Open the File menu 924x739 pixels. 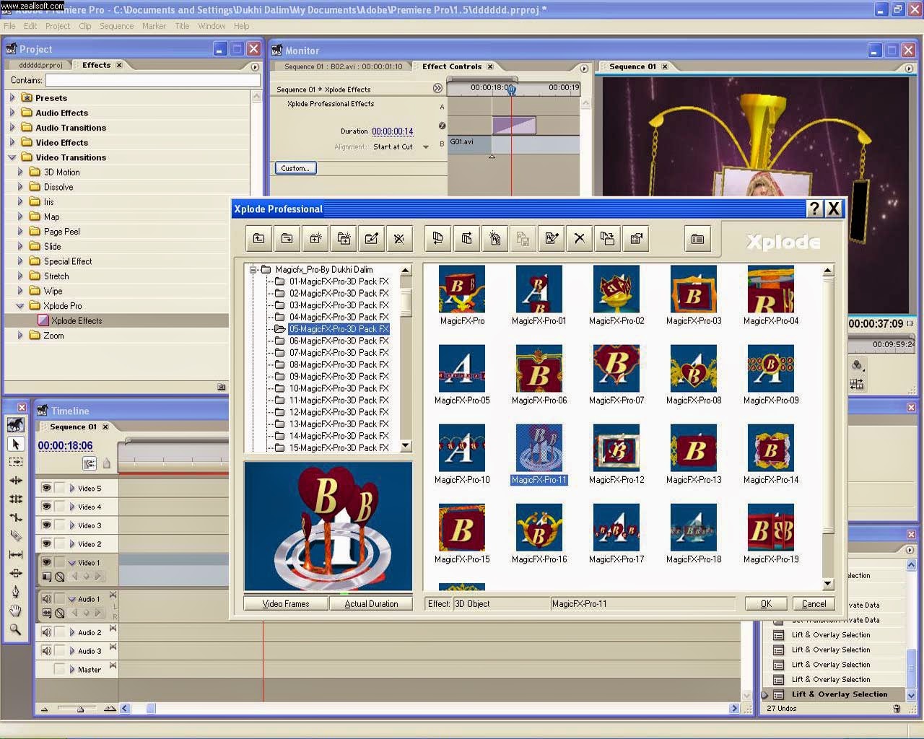tap(9, 26)
